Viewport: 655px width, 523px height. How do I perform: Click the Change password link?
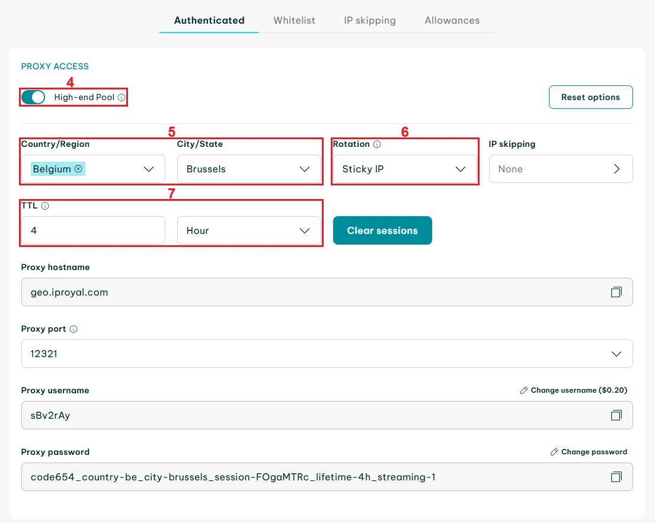click(x=589, y=452)
